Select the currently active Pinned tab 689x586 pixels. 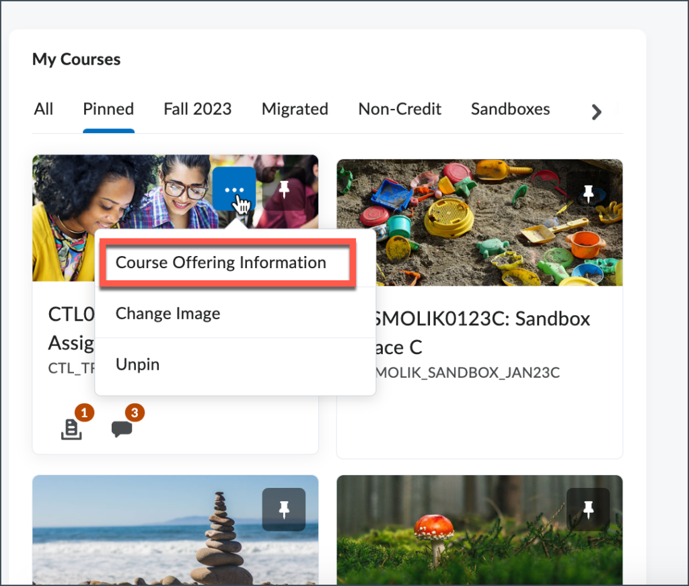108,109
